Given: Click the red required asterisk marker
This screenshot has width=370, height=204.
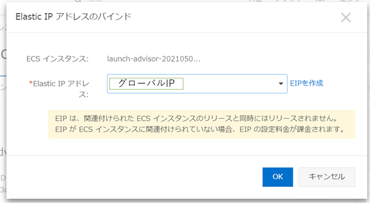Looking at the screenshot, I should 31,83.
